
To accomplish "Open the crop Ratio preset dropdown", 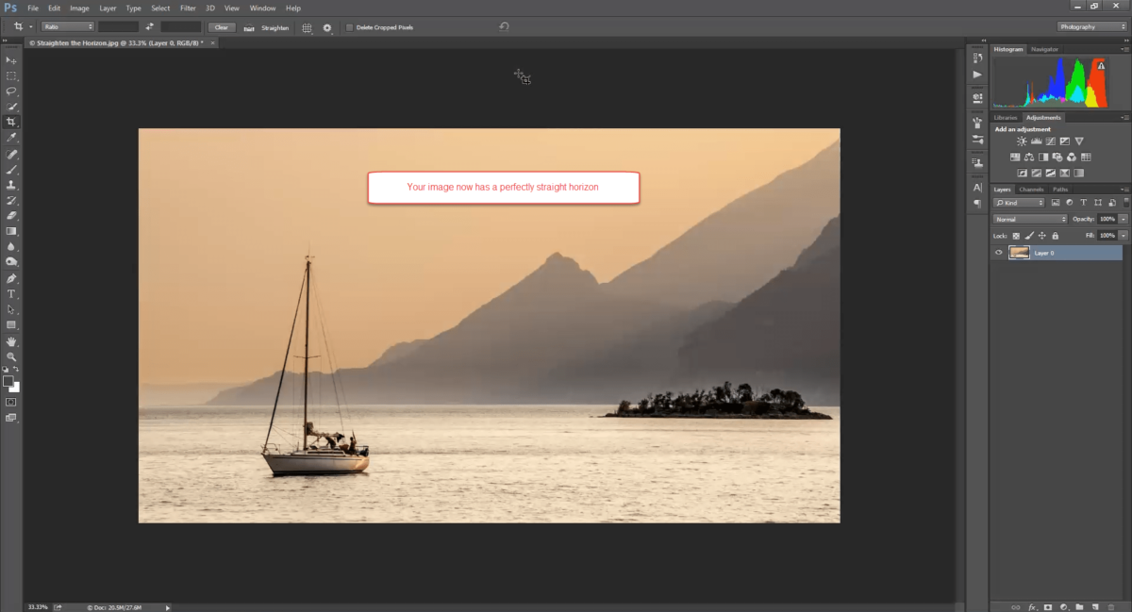I will pyautogui.click(x=66, y=27).
